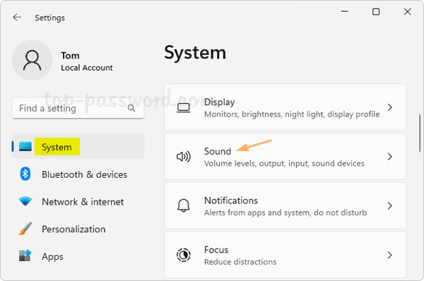Click the search magnifier icon
The height and width of the screenshot is (281, 424).
tap(131, 108)
